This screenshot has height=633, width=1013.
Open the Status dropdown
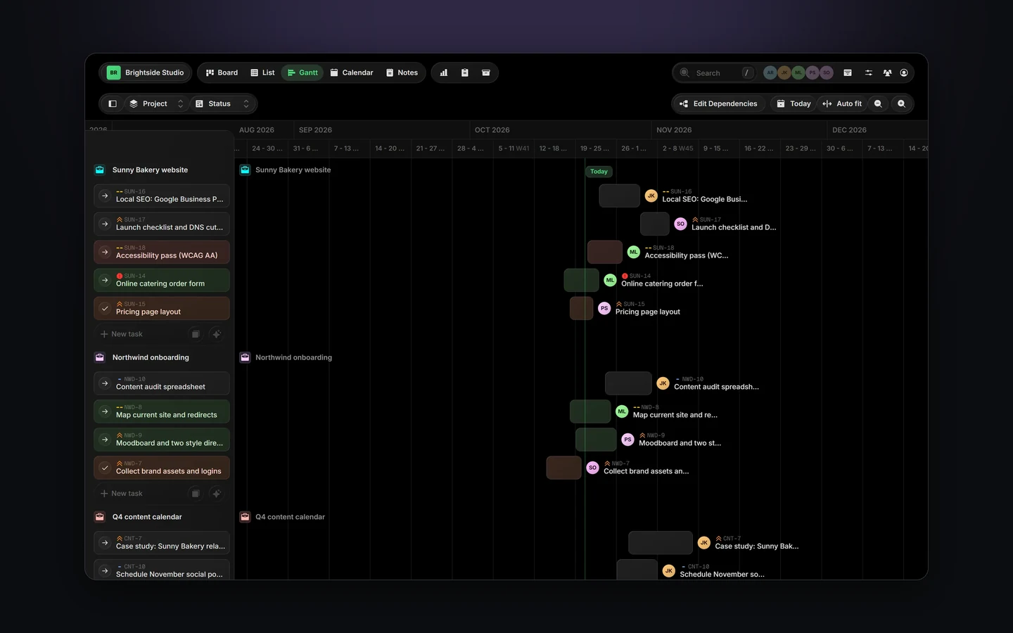coord(222,103)
